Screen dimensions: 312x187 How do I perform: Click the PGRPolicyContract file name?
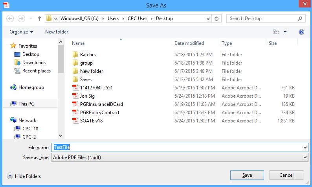click(100, 113)
